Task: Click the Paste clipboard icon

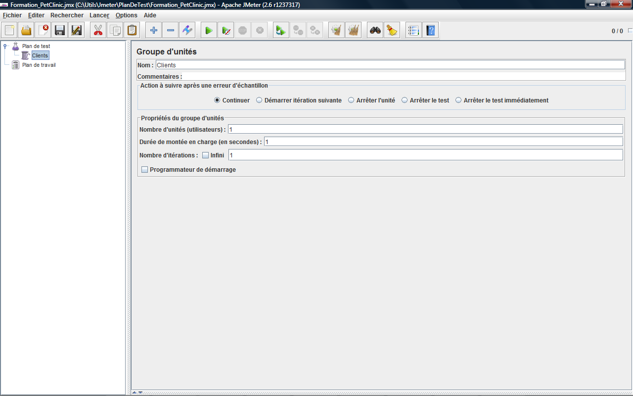Action: tap(132, 31)
